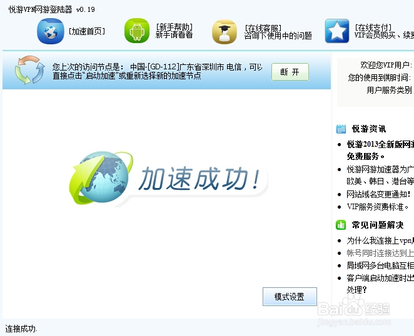The image size is (414, 336).
Task: Open the 悦游网游加速器为 news link
Action: click(380, 175)
